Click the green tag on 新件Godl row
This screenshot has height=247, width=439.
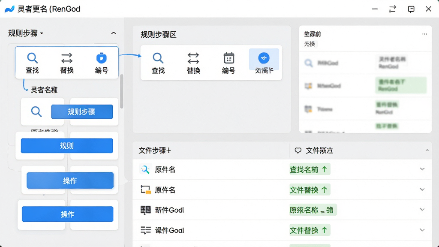pyautogui.click(x=313, y=210)
